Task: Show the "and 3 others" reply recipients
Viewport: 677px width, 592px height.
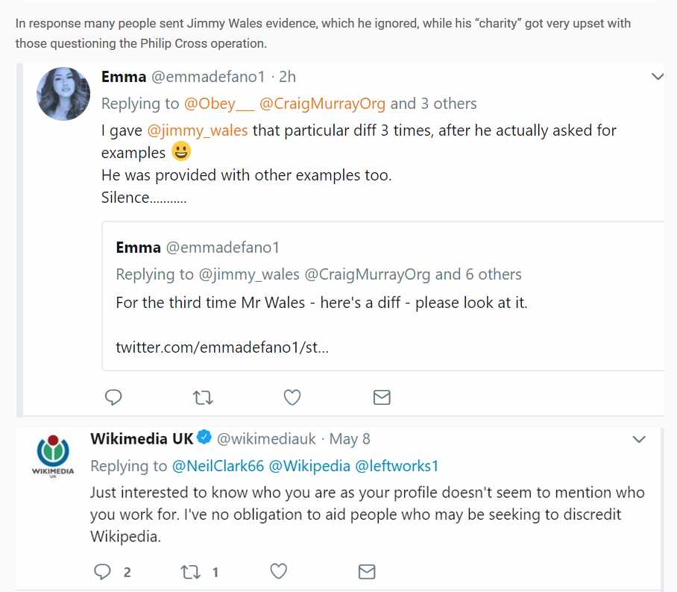Action: pos(433,104)
